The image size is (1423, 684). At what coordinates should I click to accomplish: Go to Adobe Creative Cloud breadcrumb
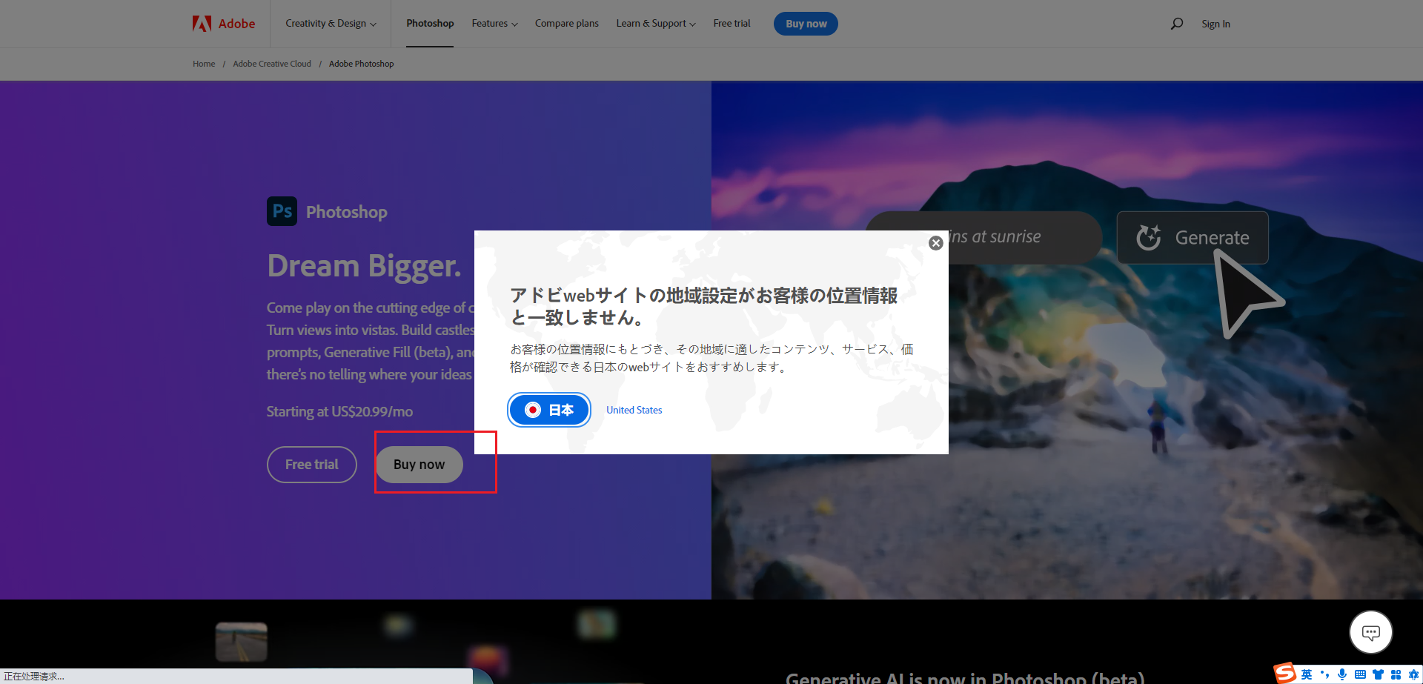[x=272, y=64]
